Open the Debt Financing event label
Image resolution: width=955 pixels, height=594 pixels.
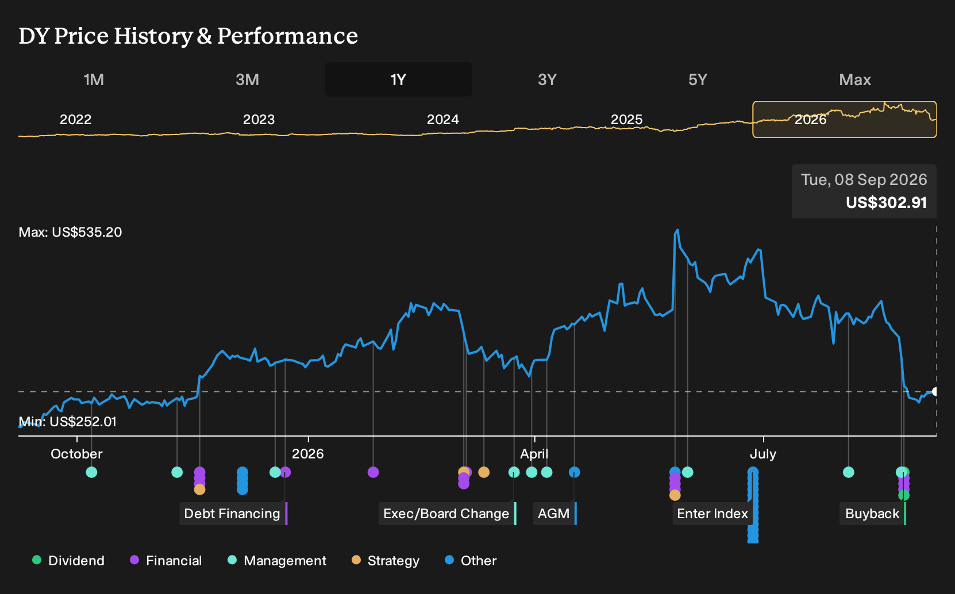tap(232, 514)
